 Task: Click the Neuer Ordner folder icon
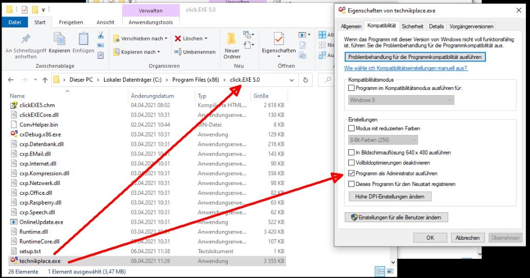pyautogui.click(x=232, y=39)
